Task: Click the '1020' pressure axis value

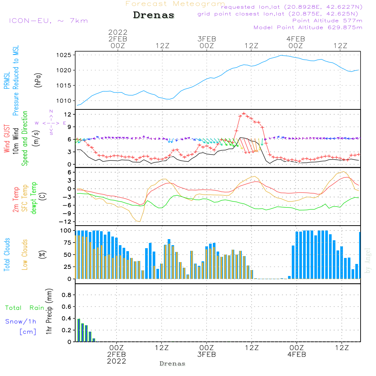Action: (x=64, y=70)
